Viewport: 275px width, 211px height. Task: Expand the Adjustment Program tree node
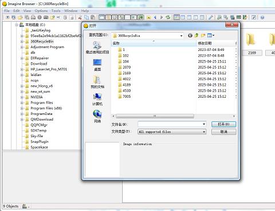(22, 47)
